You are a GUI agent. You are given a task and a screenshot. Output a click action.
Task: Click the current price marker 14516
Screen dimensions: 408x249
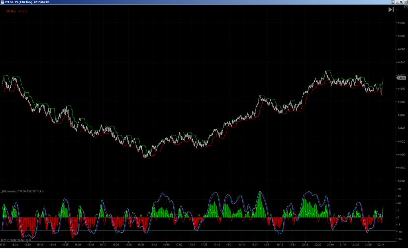click(401, 78)
